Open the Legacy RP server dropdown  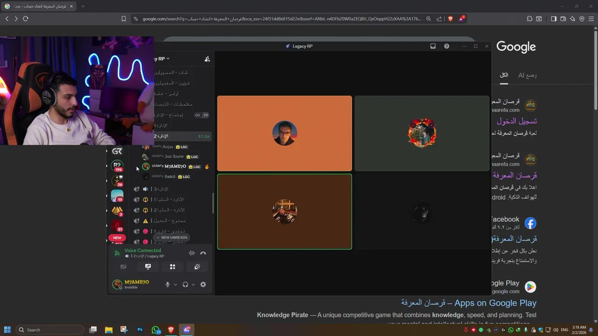[162, 59]
